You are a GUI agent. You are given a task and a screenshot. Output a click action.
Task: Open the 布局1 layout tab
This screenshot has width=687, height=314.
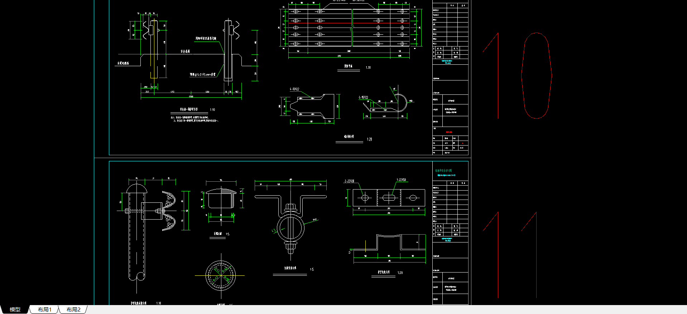tap(45, 309)
